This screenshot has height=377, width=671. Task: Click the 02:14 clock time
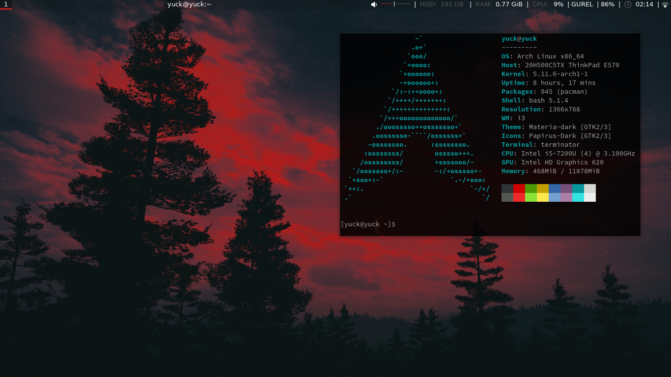point(644,4)
